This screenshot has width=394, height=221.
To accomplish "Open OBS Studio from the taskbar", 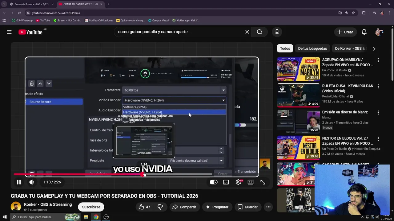I will click(x=106, y=217).
